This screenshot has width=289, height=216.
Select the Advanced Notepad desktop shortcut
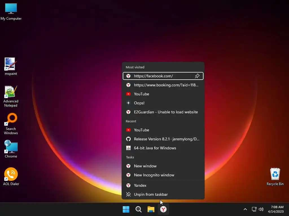coord(11,96)
